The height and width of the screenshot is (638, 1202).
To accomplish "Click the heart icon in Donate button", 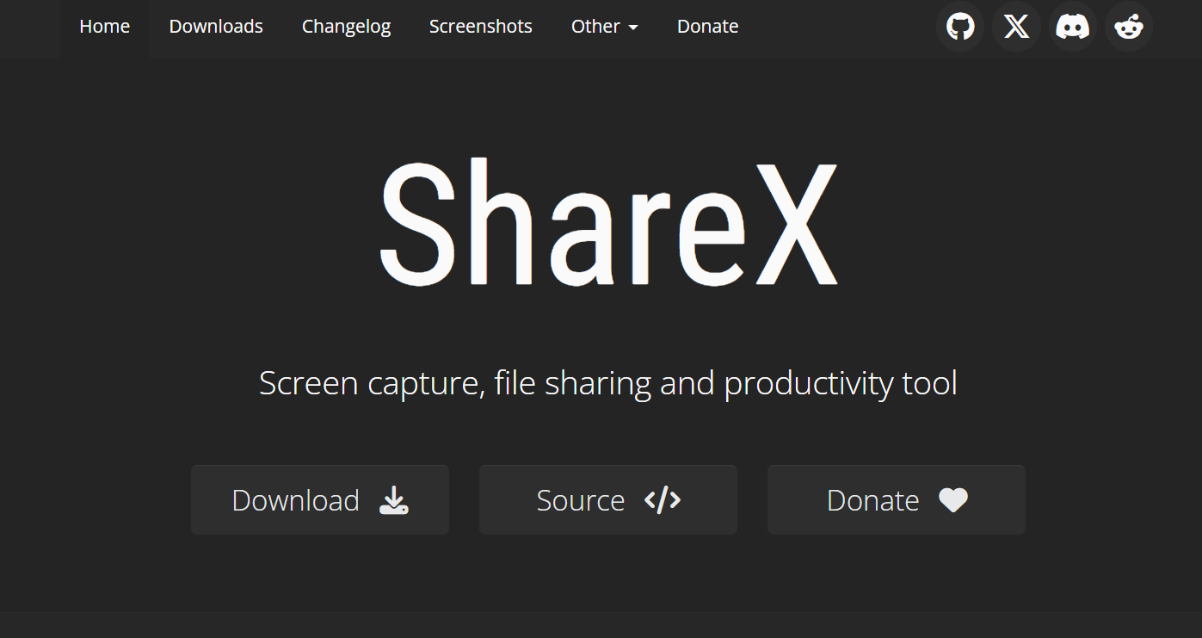I will [953, 500].
